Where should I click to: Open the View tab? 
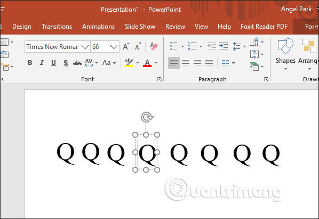click(201, 27)
